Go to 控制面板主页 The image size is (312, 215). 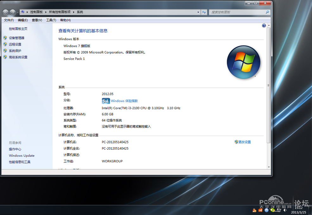(18, 29)
